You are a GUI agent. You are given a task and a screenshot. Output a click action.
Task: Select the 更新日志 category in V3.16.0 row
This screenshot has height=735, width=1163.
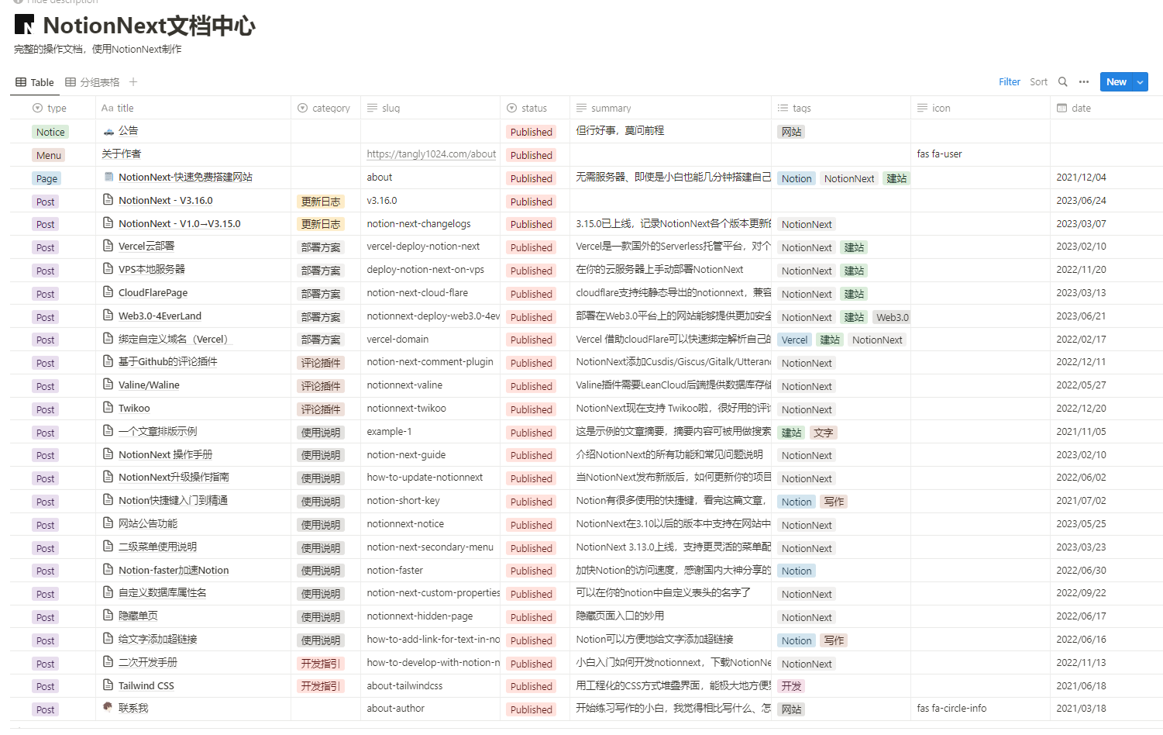tap(321, 202)
